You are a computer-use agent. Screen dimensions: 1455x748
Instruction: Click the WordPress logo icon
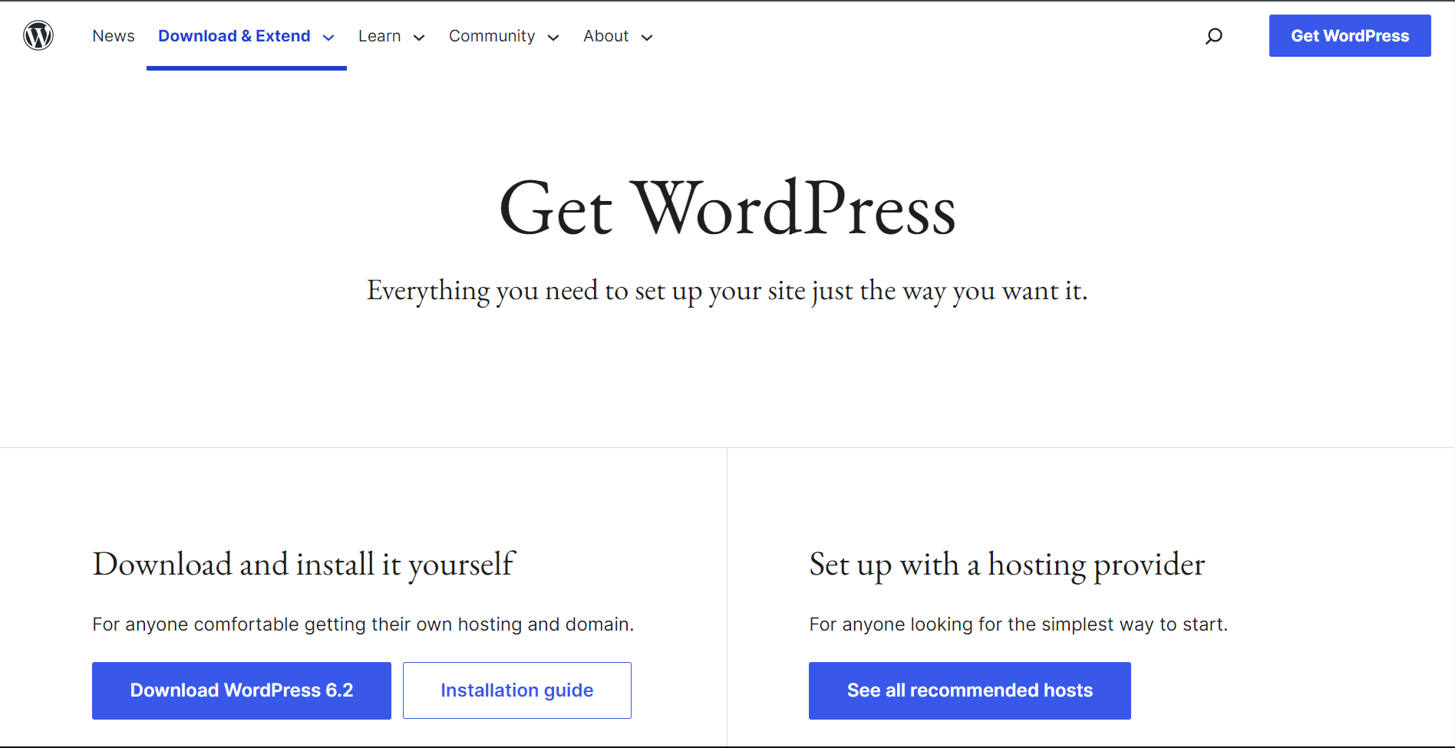[x=38, y=35]
